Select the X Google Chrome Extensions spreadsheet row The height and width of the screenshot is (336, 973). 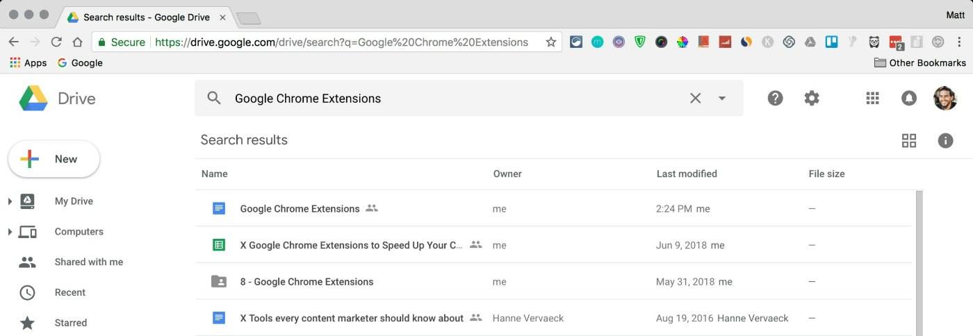point(553,245)
